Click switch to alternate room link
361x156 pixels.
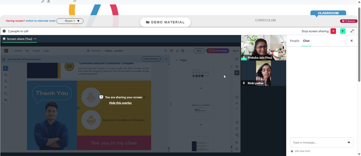40,21
